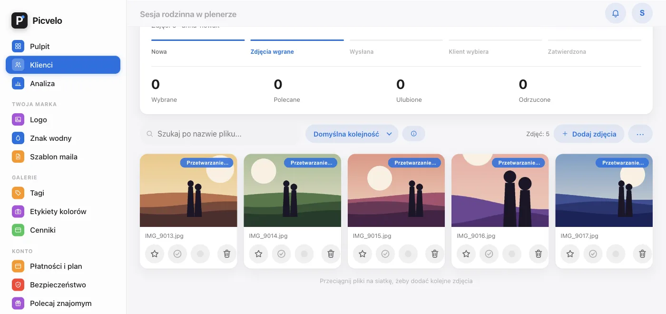The height and width of the screenshot is (314, 666).
Task: Click the Zdjęć: 5 photo count
Action: [538, 134]
